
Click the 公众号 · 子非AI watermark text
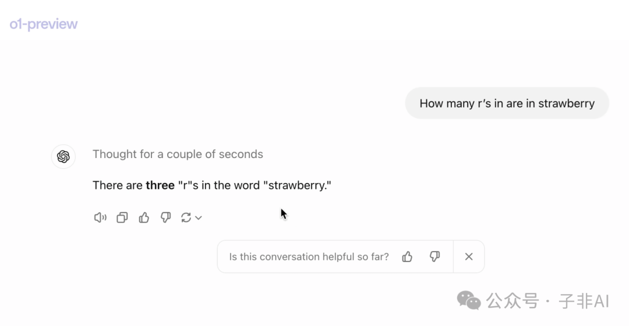click(x=547, y=301)
